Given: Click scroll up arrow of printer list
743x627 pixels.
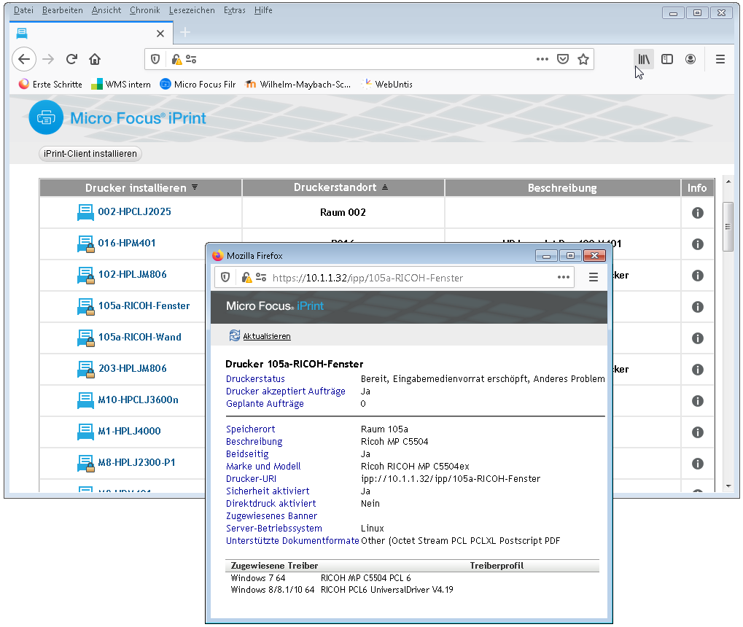Looking at the screenshot, I should (x=728, y=182).
